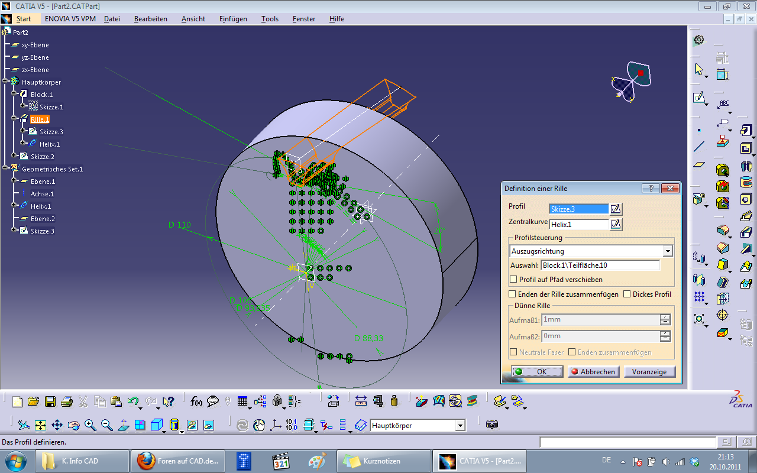Open Kurznotizen from the taskbar
Image resolution: width=757 pixels, height=473 pixels.
click(x=383, y=461)
